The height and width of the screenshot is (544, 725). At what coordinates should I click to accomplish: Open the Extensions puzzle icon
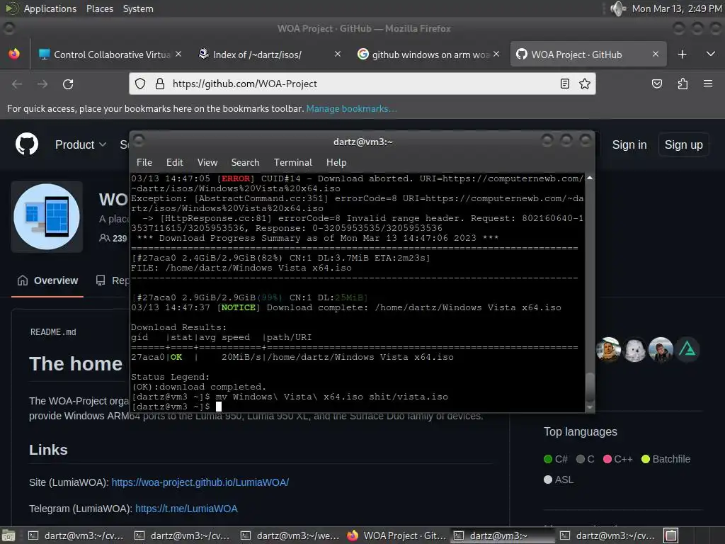(683, 84)
